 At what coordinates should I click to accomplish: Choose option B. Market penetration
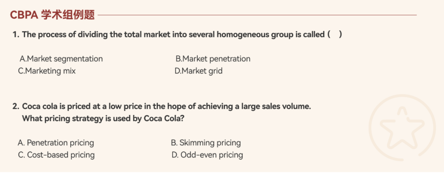click(x=213, y=59)
